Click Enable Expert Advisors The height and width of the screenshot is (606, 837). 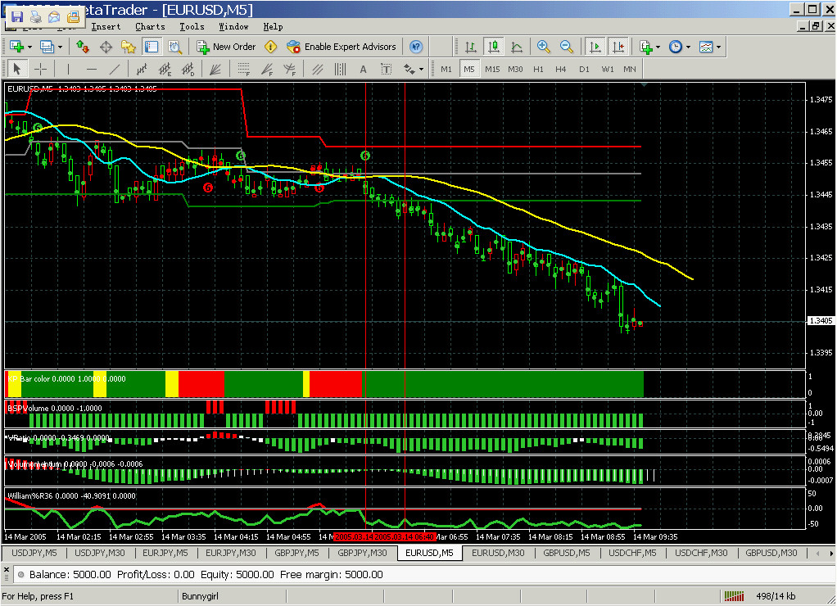point(342,47)
